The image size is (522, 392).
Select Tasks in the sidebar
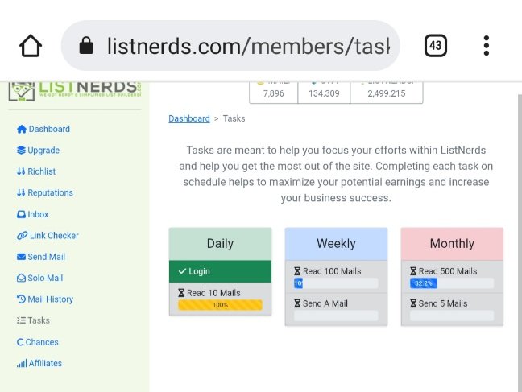(x=33, y=320)
